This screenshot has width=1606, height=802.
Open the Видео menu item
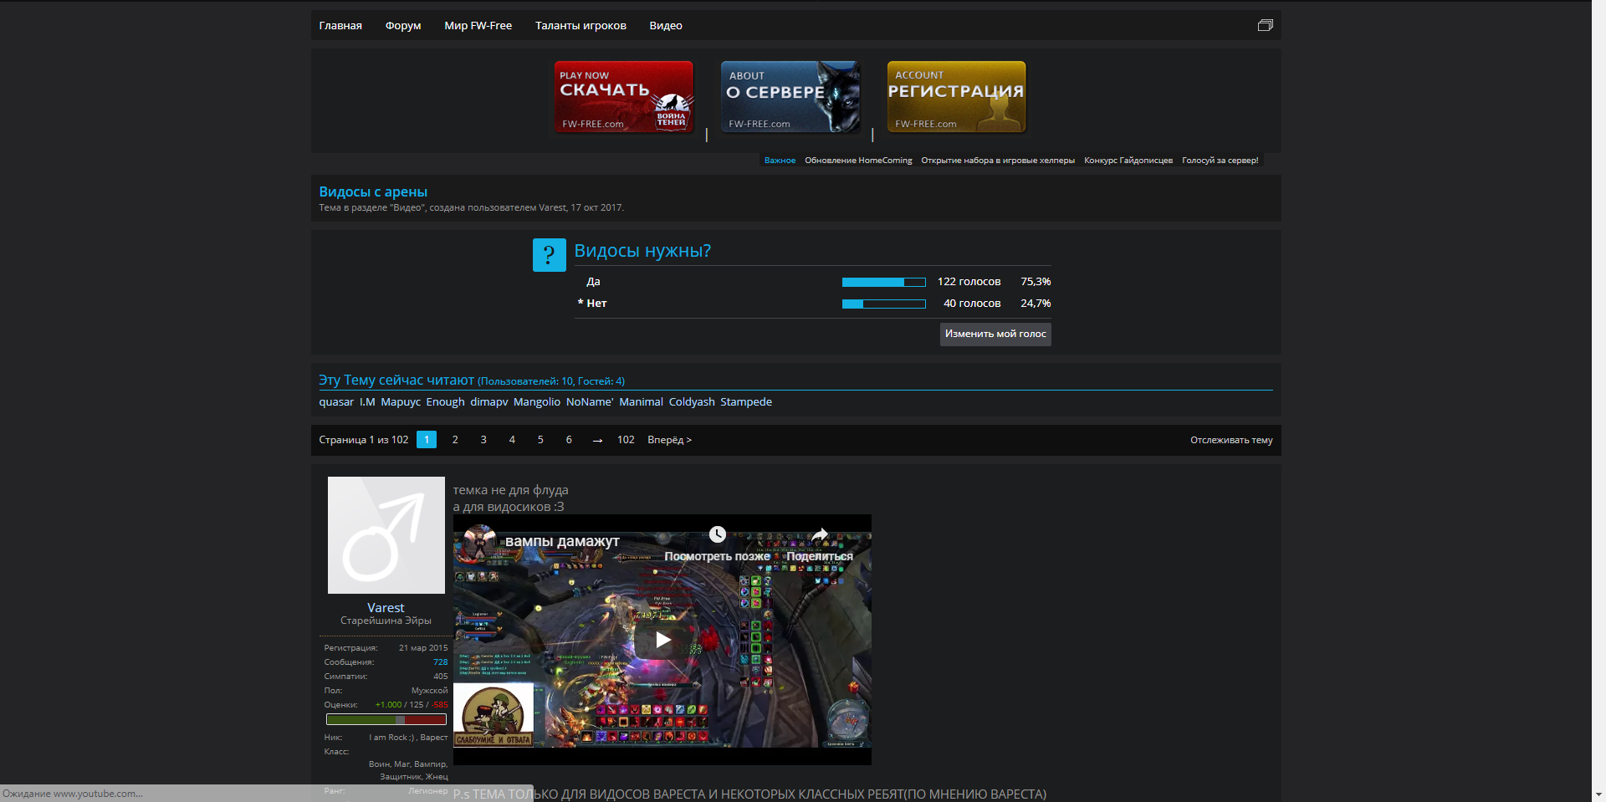[x=666, y=26]
